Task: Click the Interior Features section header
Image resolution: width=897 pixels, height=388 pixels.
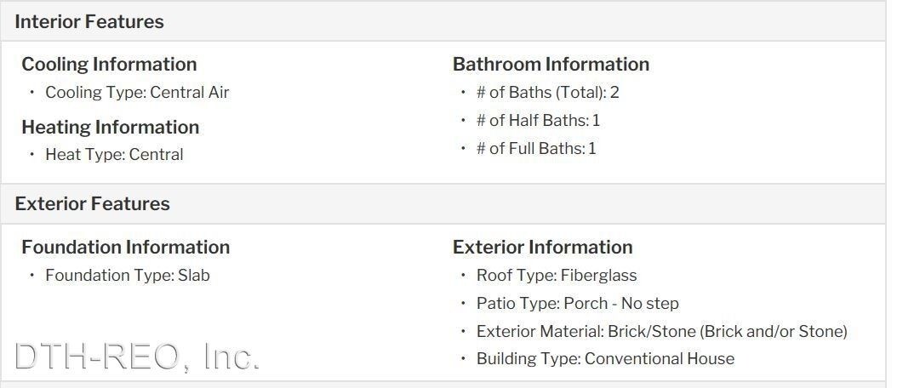Action: click(x=443, y=22)
